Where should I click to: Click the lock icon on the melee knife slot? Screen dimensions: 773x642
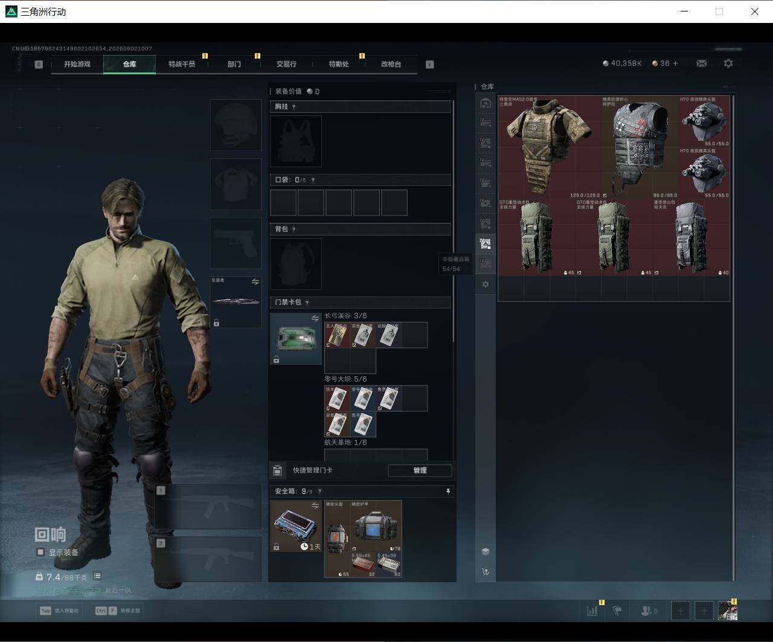click(216, 323)
